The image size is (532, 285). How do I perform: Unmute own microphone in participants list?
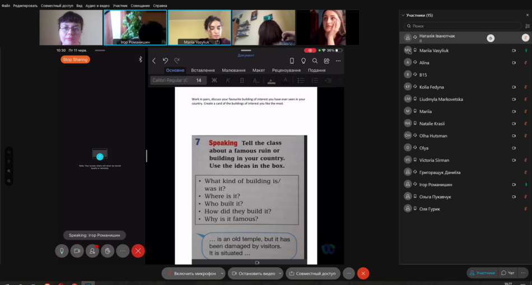click(x=525, y=38)
